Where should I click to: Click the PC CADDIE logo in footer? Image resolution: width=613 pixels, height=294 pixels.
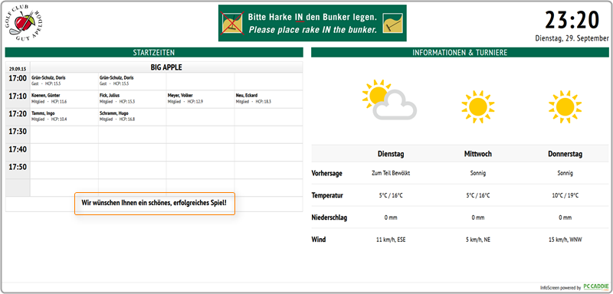[x=596, y=286]
